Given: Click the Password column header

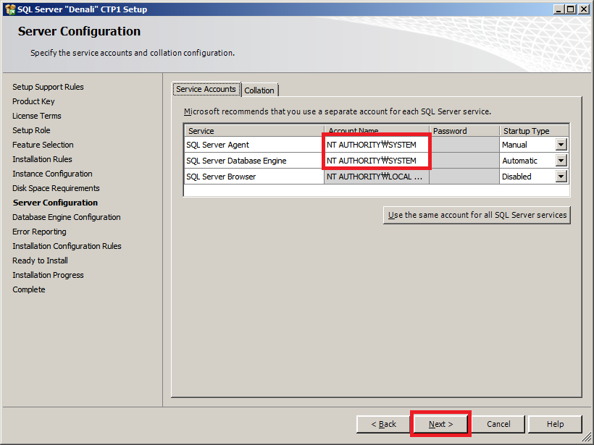Looking at the screenshot, I should [x=464, y=131].
